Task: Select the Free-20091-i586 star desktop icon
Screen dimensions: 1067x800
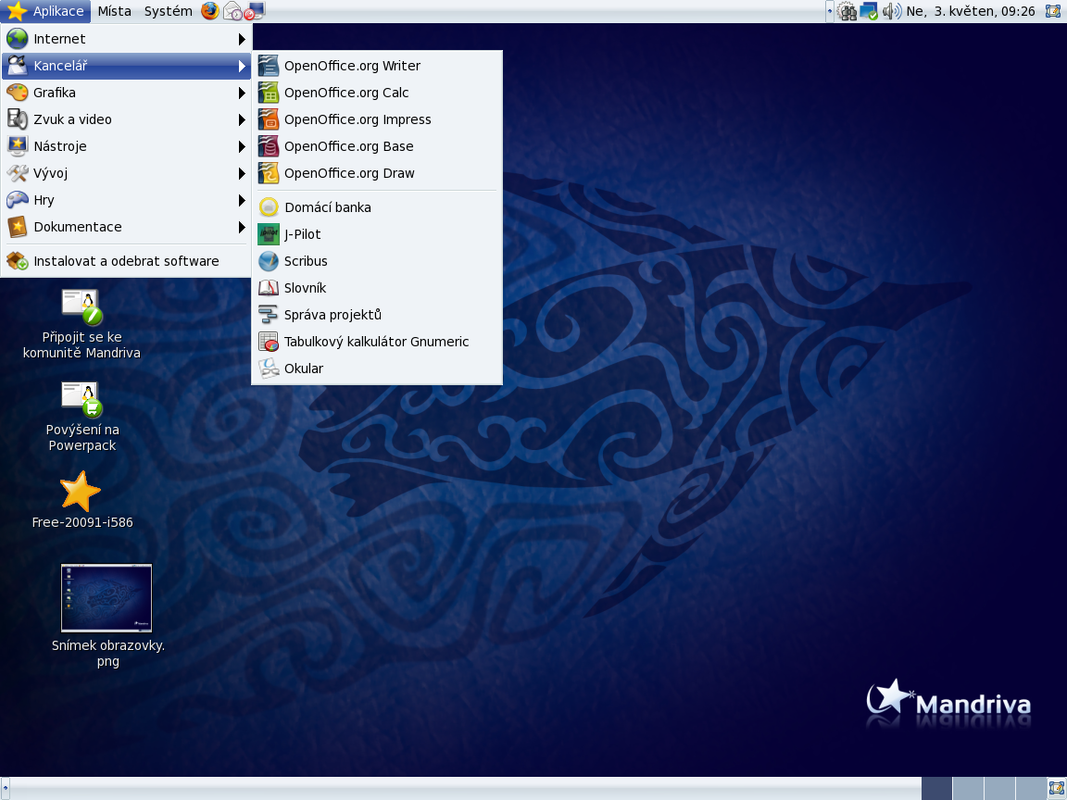Action: 82,500
